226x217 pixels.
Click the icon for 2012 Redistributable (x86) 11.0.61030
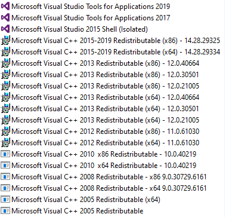5,132
